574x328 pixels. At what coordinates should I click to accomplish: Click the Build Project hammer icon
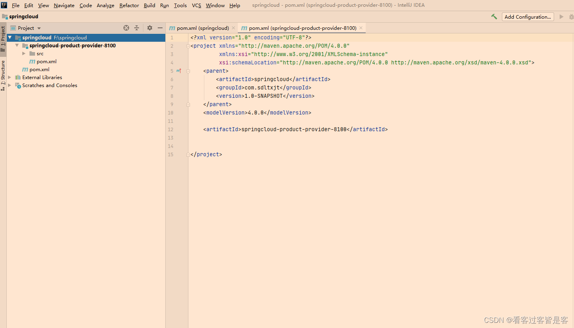coord(494,17)
